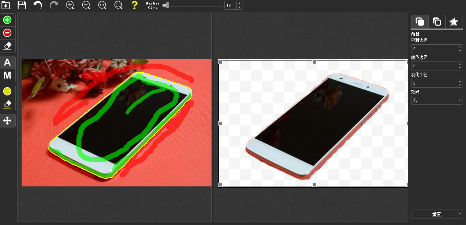Open the background settings tab
The width and height of the screenshot is (466, 225).
pos(437,22)
